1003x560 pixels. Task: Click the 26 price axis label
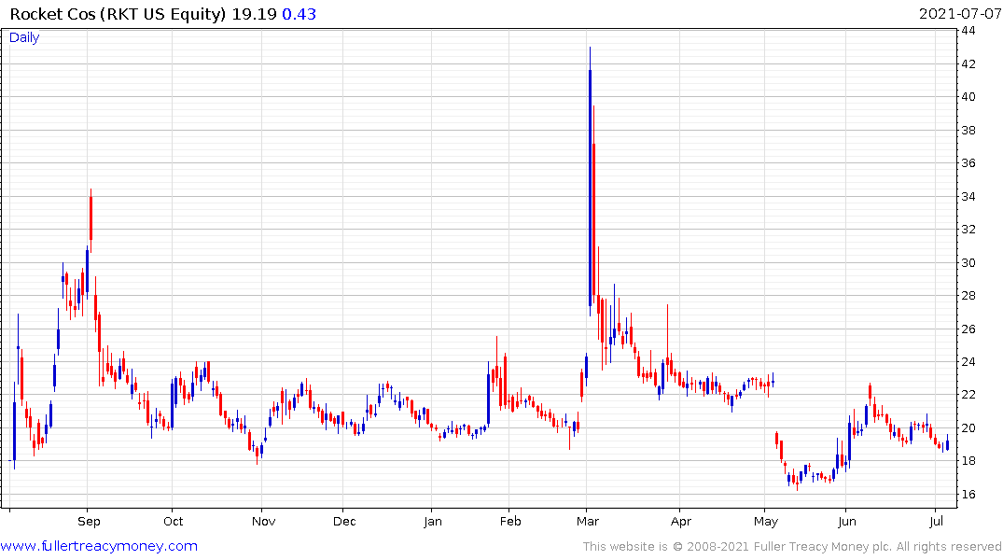coord(968,329)
